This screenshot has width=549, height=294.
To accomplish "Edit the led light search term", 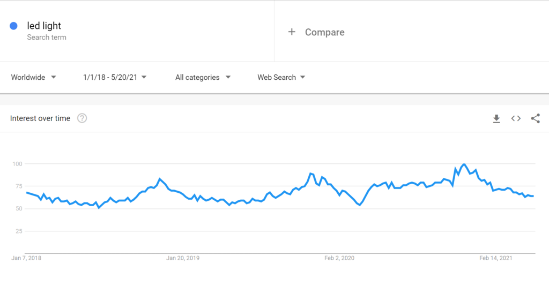I will tap(44, 26).
